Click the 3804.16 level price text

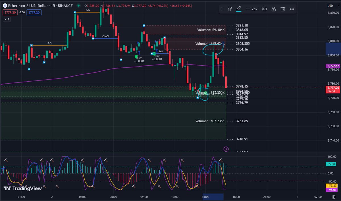pos(242,49)
